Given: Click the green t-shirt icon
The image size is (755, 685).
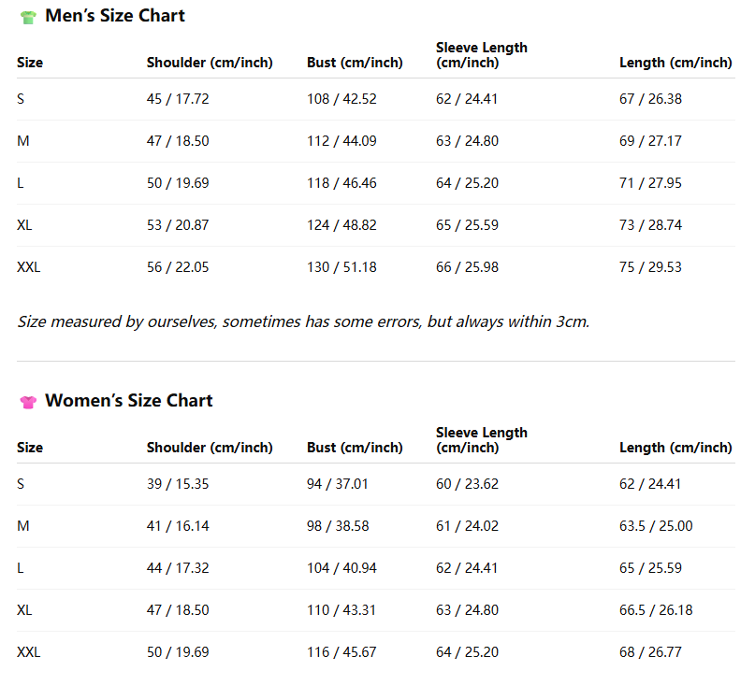Looking at the screenshot, I should point(28,18).
